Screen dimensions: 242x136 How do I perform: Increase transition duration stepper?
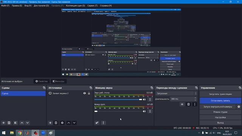[195, 98]
